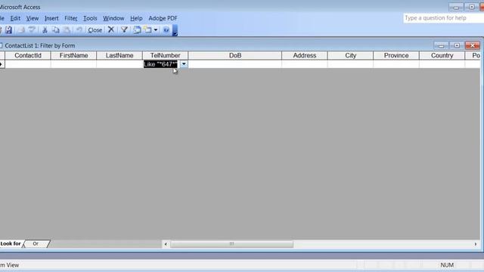The height and width of the screenshot is (272, 484).
Task: Select the TelNumber column header
Action: [165, 55]
